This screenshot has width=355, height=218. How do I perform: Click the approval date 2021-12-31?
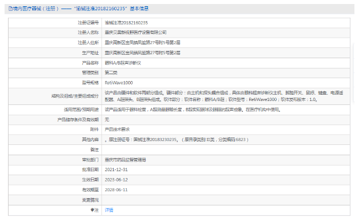pyautogui.click(x=116, y=169)
